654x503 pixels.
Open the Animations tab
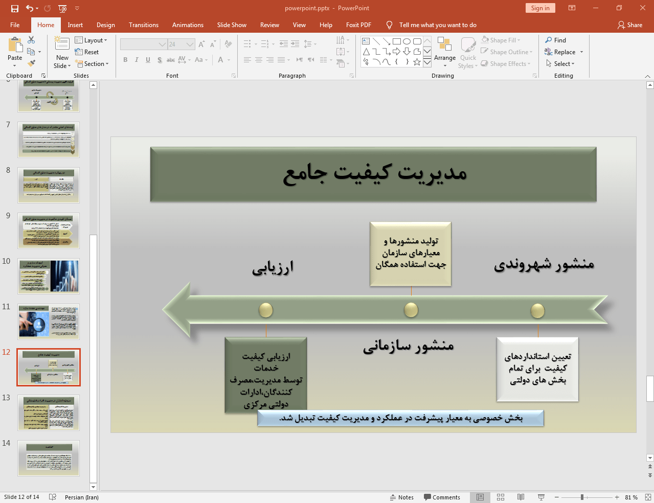tap(188, 25)
